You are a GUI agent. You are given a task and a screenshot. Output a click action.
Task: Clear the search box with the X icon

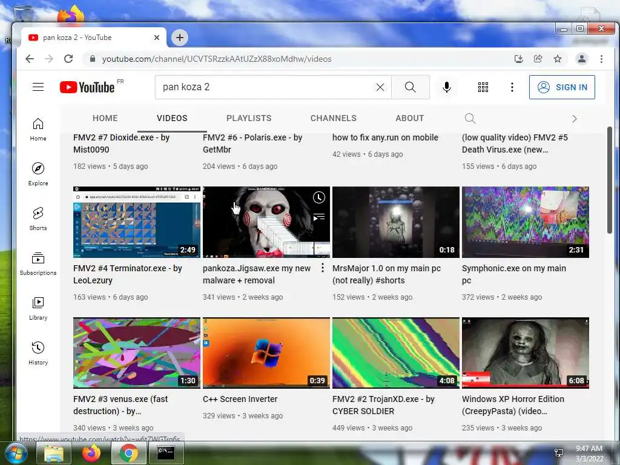point(380,87)
